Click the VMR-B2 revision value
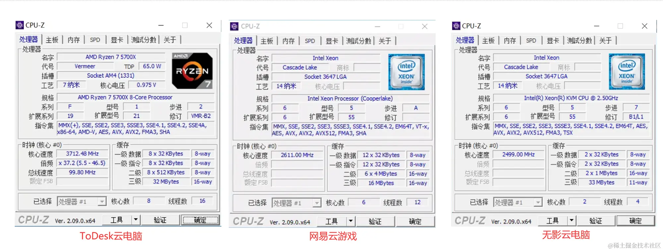 [201, 116]
